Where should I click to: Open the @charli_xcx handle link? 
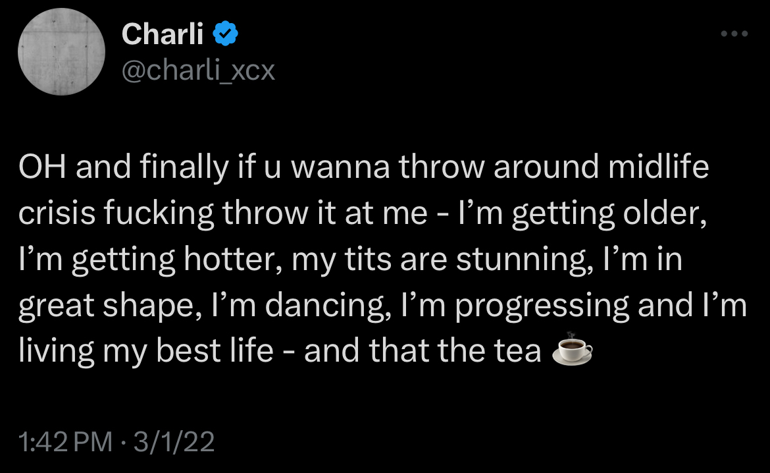click(x=198, y=70)
